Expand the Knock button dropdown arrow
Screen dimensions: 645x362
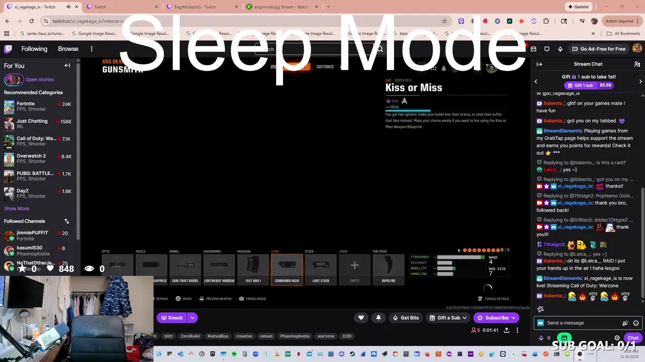tap(192, 318)
